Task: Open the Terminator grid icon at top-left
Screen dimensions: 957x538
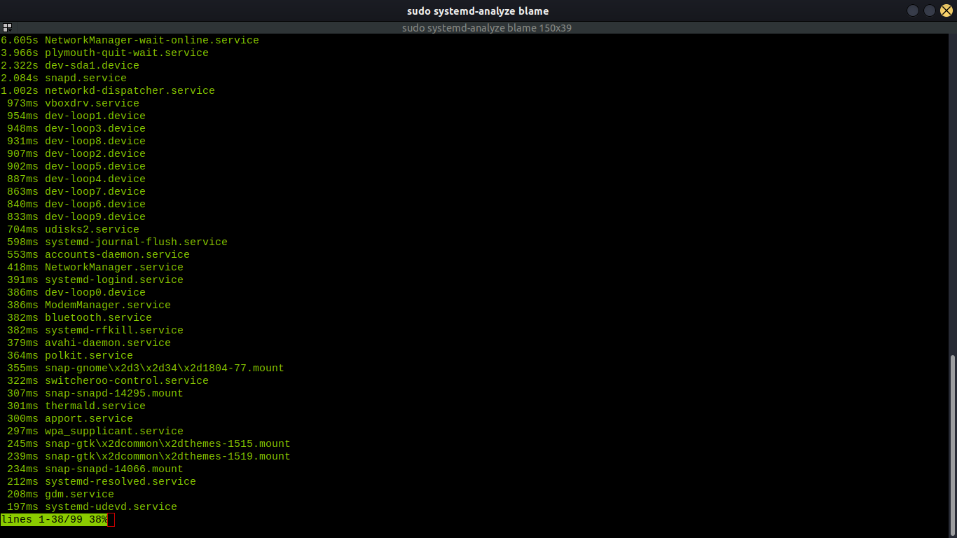Action: (x=7, y=28)
